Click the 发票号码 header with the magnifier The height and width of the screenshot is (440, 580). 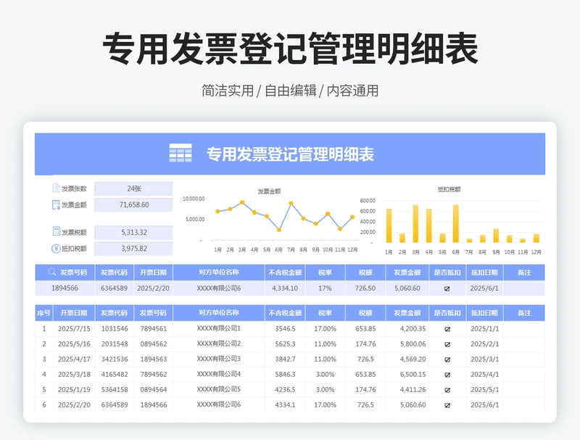65,273
